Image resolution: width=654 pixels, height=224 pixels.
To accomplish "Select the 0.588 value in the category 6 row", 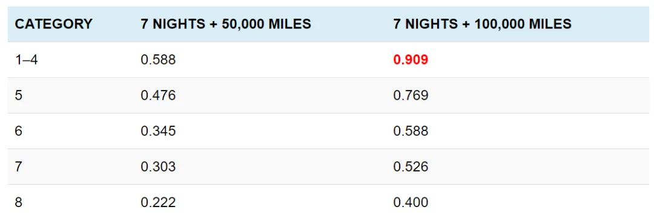I will (411, 132).
